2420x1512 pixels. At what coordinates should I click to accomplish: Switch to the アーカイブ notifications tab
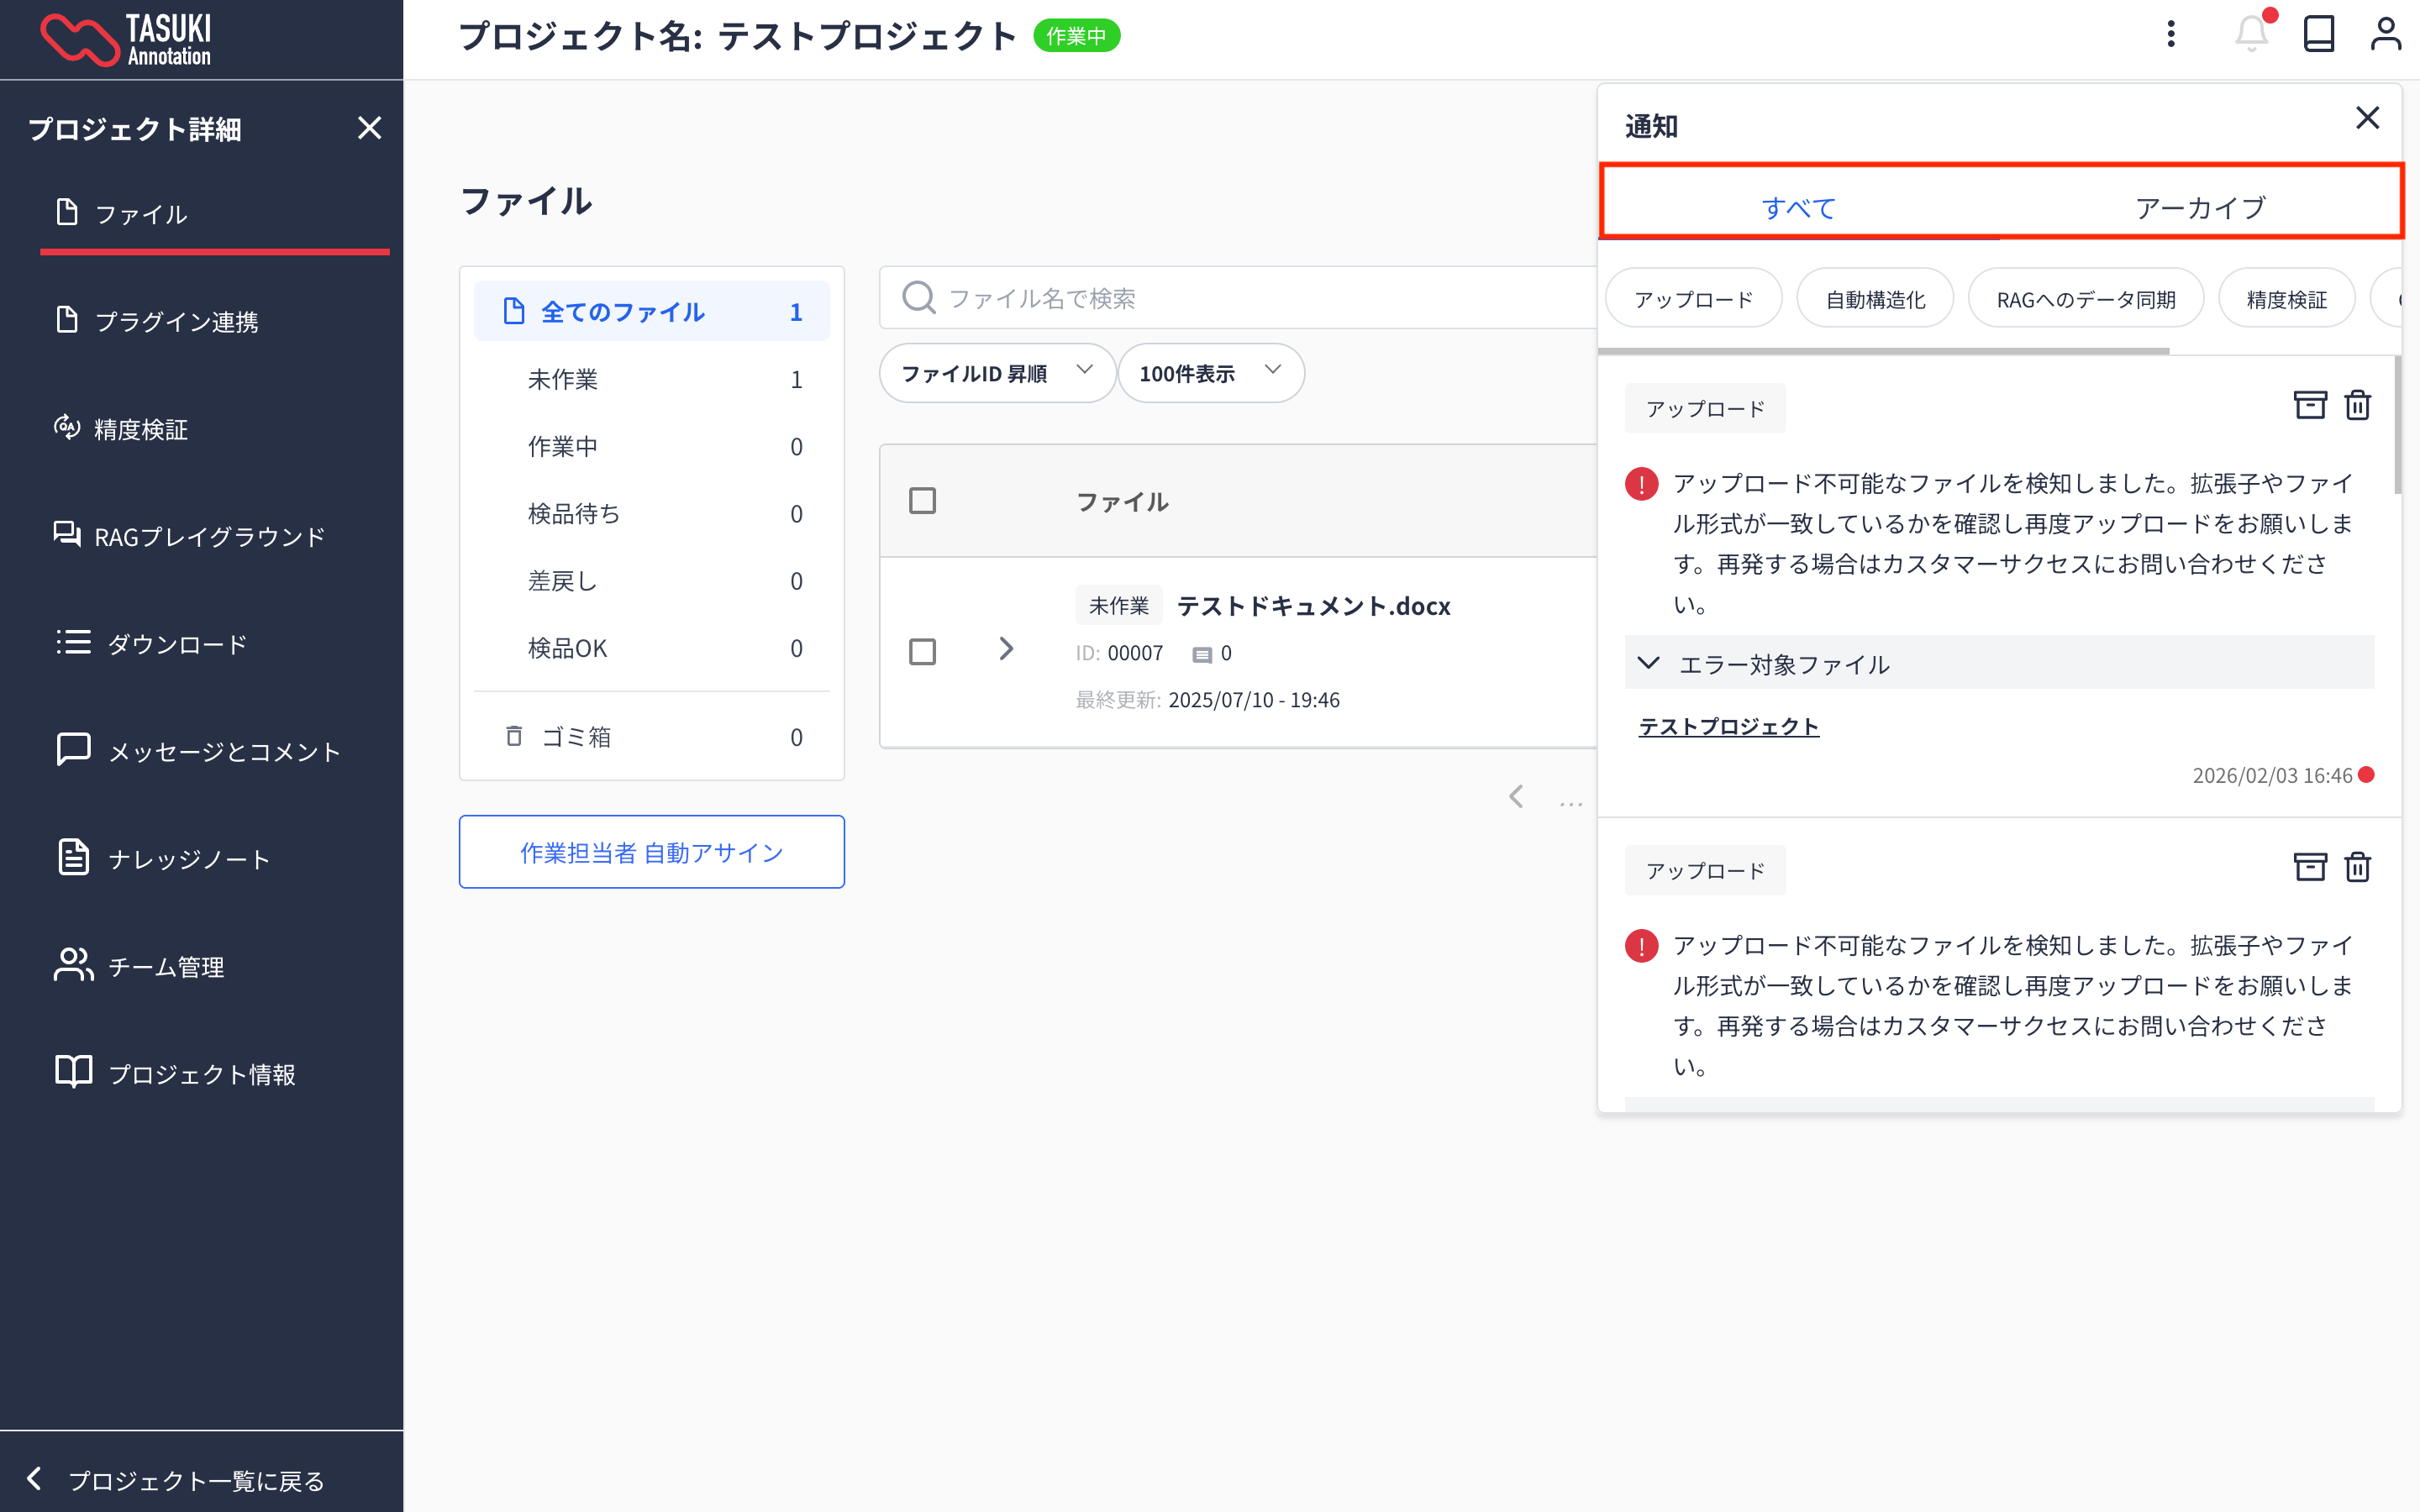2199,208
